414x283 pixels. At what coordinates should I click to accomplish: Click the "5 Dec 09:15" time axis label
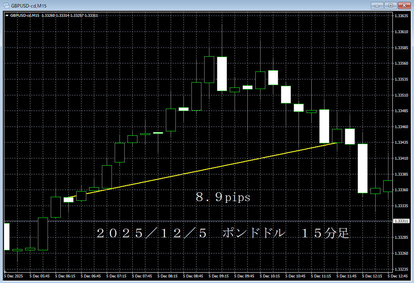coord(219,276)
